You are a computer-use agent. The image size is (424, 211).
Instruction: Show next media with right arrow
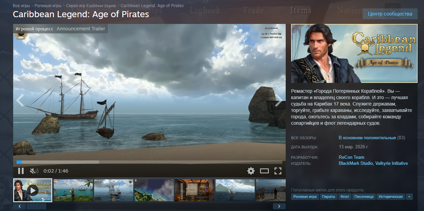(279, 100)
